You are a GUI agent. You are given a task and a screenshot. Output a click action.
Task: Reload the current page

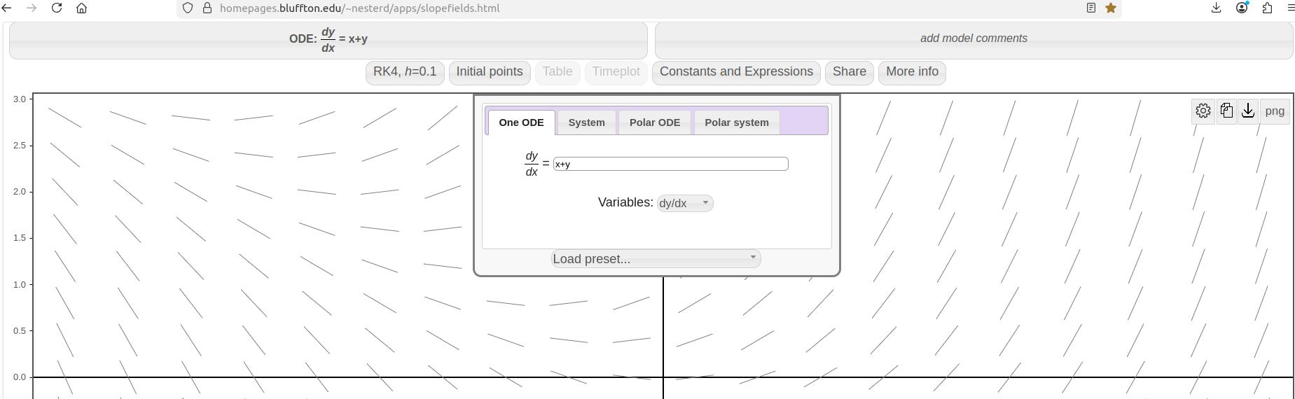(57, 8)
